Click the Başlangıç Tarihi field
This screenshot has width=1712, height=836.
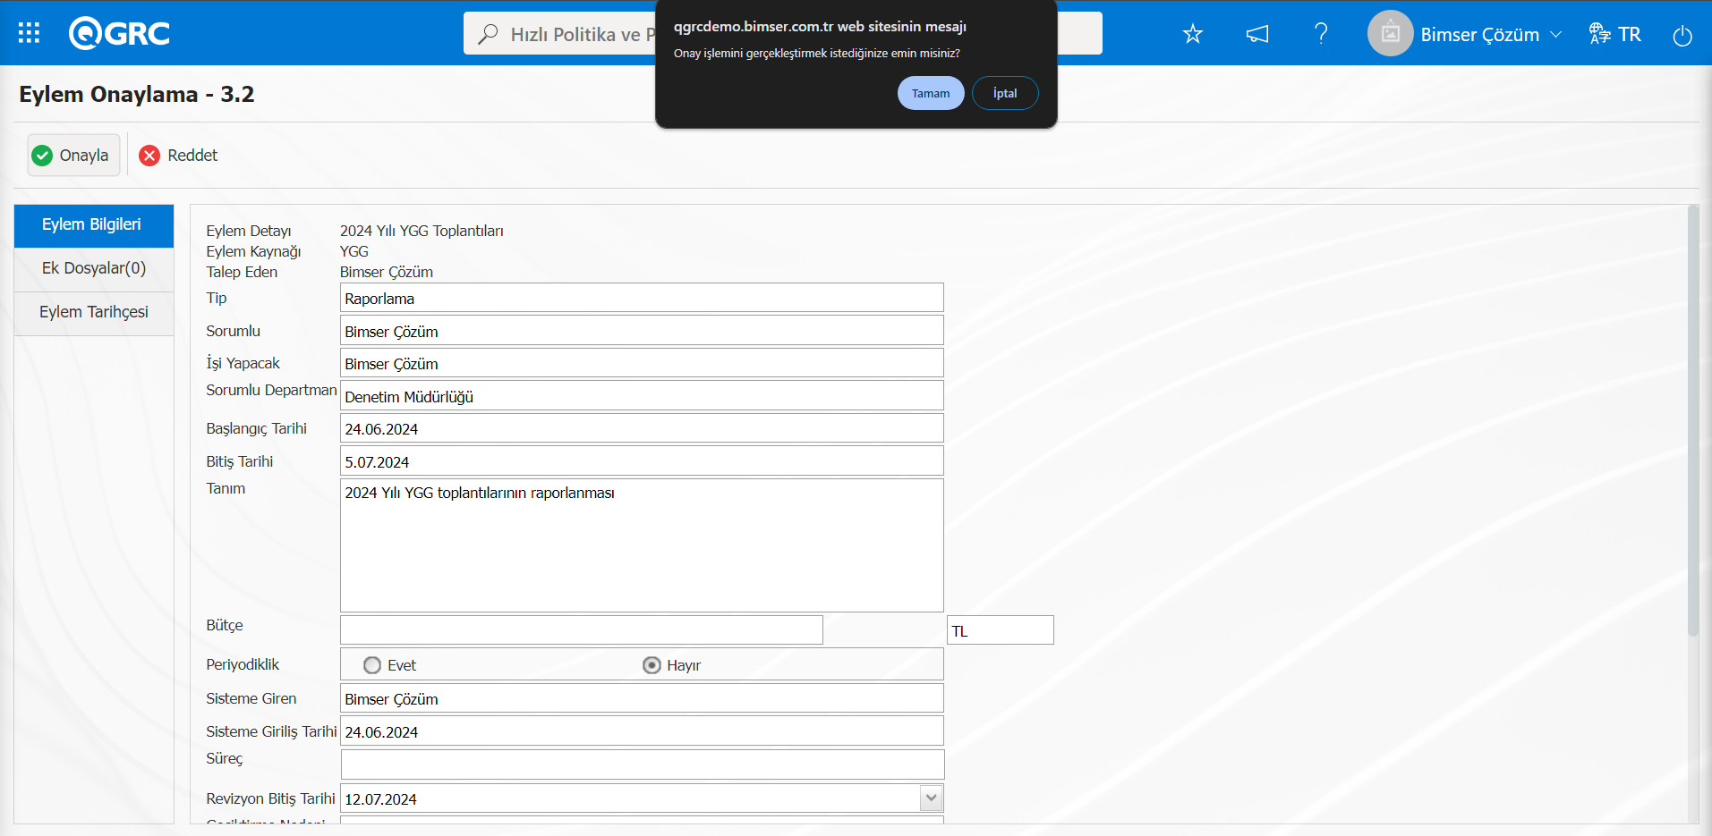point(642,428)
